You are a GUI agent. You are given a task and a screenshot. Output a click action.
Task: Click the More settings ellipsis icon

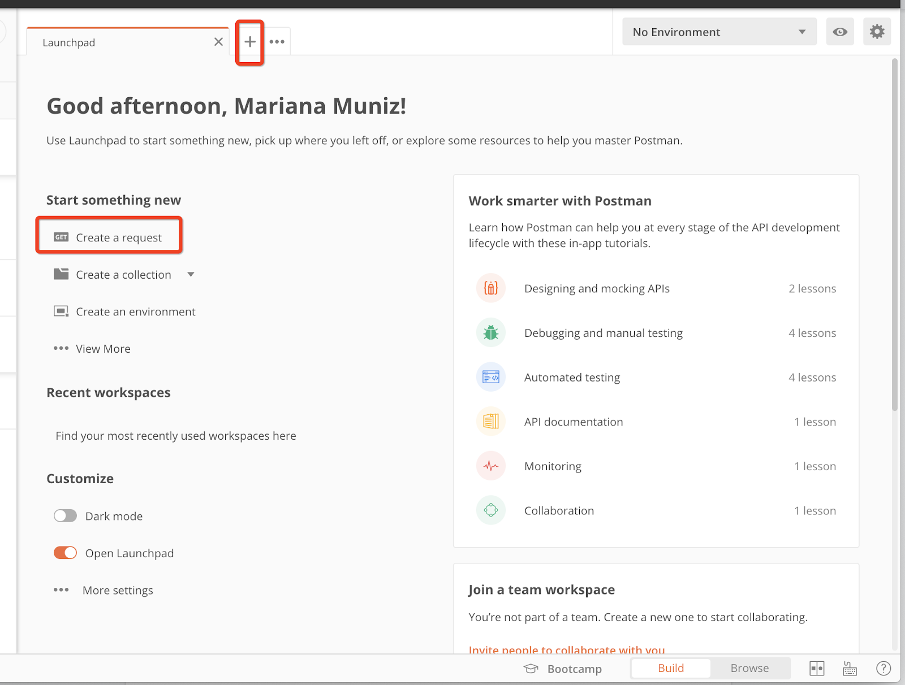(61, 589)
